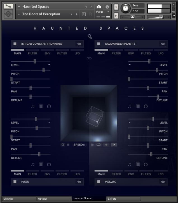Image resolution: width=178 pixels, height=203 pixels.
Task: Click the camera snapshot icon
Action: pos(99,7)
